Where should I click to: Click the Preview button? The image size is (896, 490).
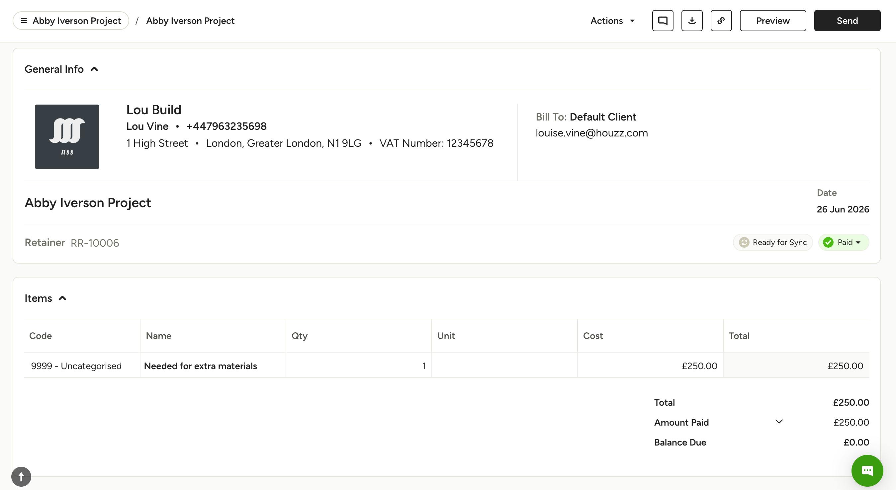(773, 21)
